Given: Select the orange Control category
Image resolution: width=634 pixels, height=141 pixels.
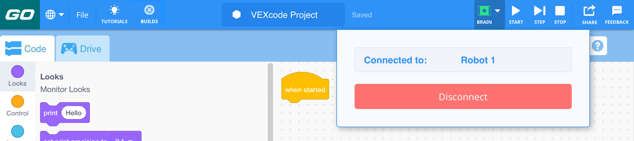Looking at the screenshot, I should pos(17,106).
